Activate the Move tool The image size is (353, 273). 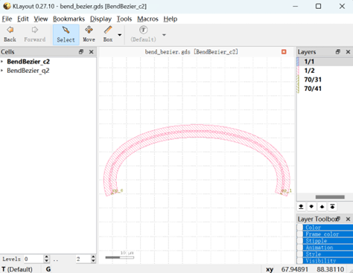89,34
